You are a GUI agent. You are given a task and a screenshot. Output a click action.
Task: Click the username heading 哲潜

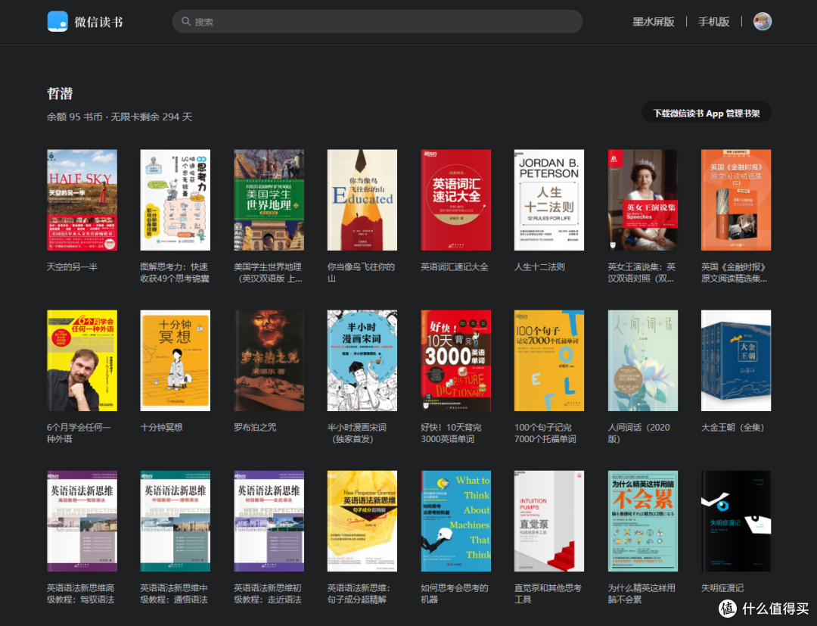(60, 93)
